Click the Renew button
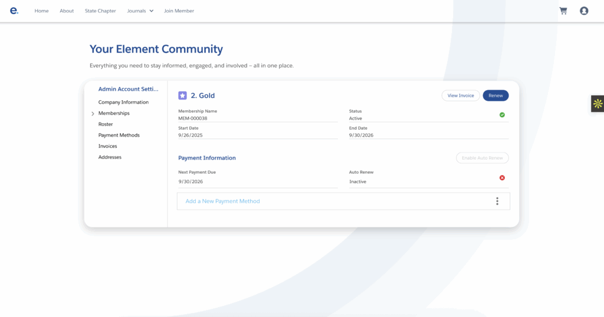The height and width of the screenshot is (317, 604). pyautogui.click(x=495, y=95)
